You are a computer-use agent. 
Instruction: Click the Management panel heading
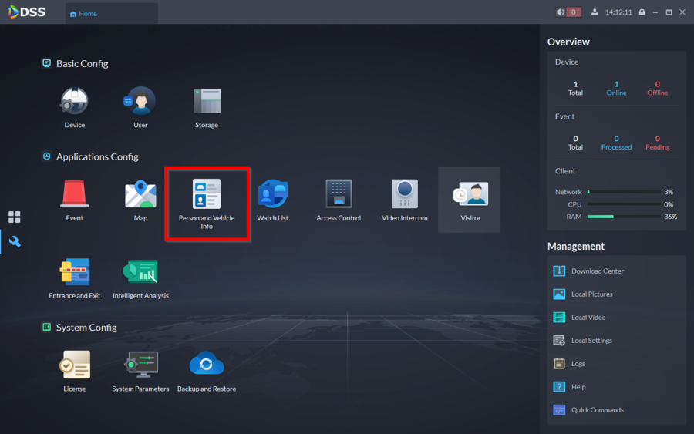[x=576, y=247]
